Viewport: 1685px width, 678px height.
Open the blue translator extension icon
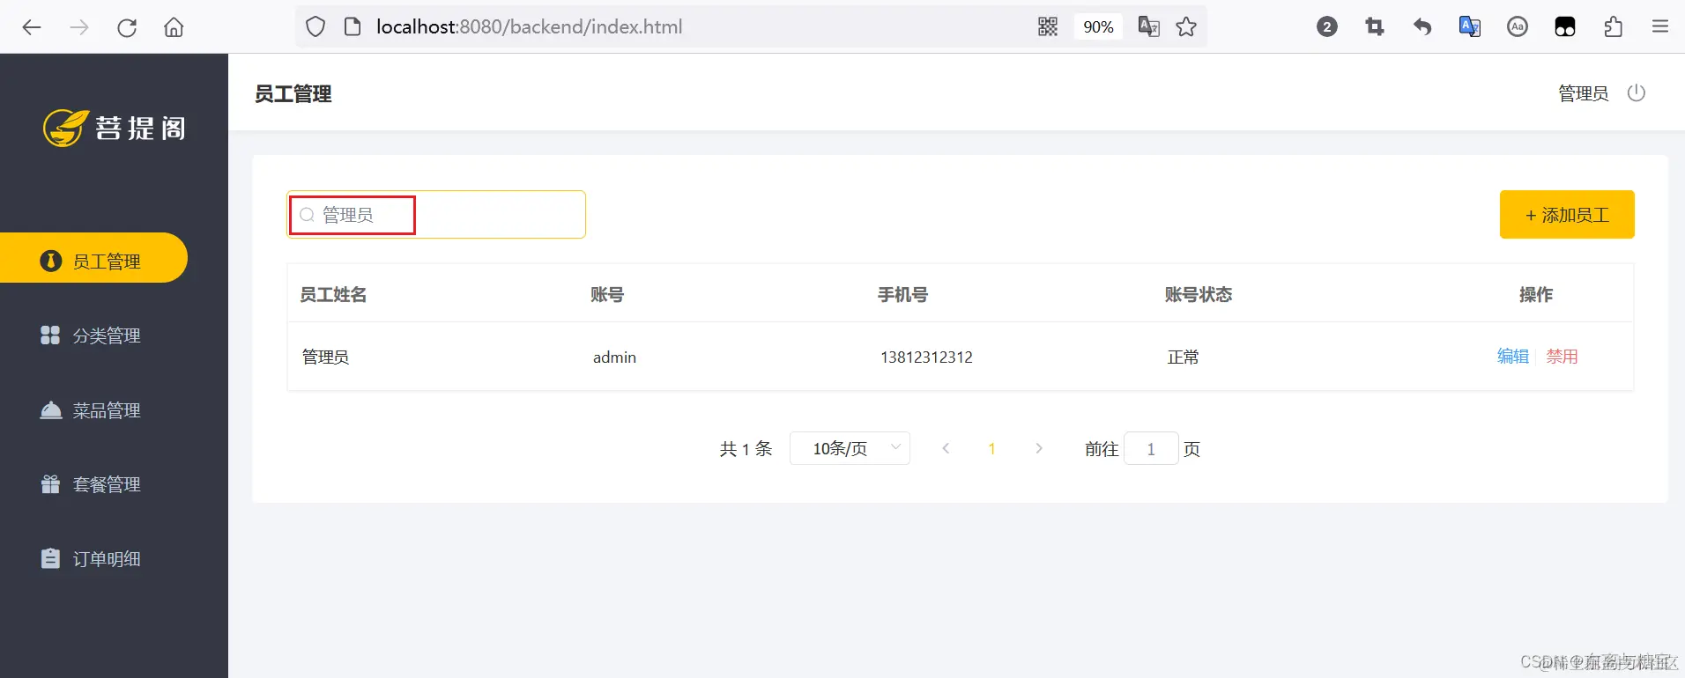[x=1470, y=27]
